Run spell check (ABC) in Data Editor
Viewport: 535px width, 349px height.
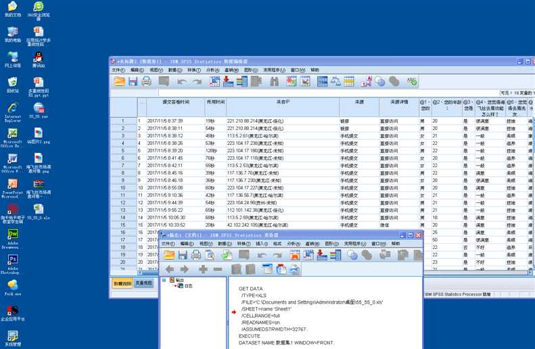pyautogui.click(x=411, y=81)
